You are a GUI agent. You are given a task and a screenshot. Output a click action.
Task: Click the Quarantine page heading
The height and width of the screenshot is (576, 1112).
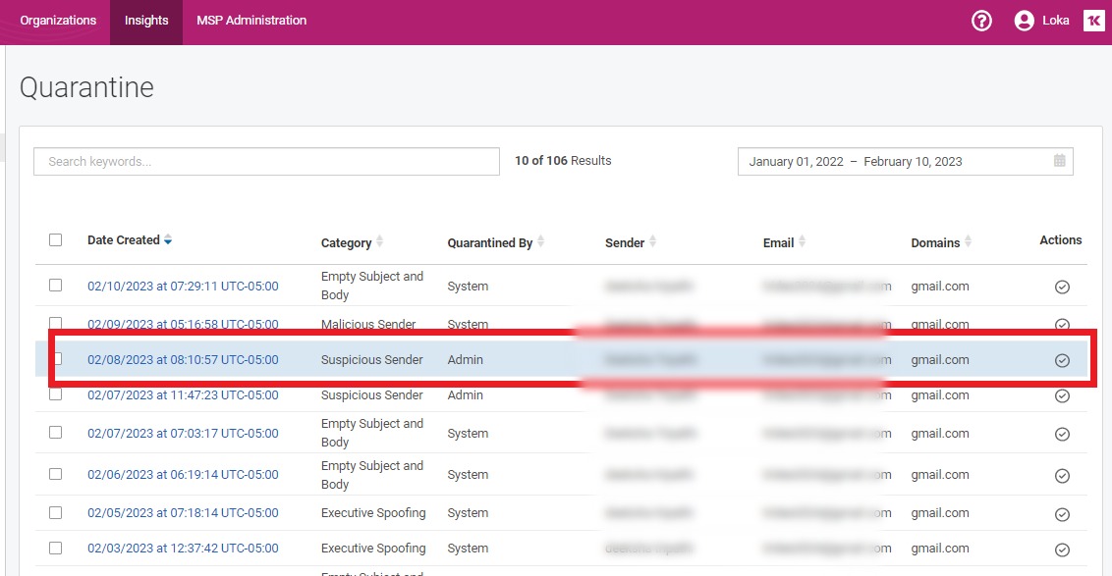tap(86, 88)
